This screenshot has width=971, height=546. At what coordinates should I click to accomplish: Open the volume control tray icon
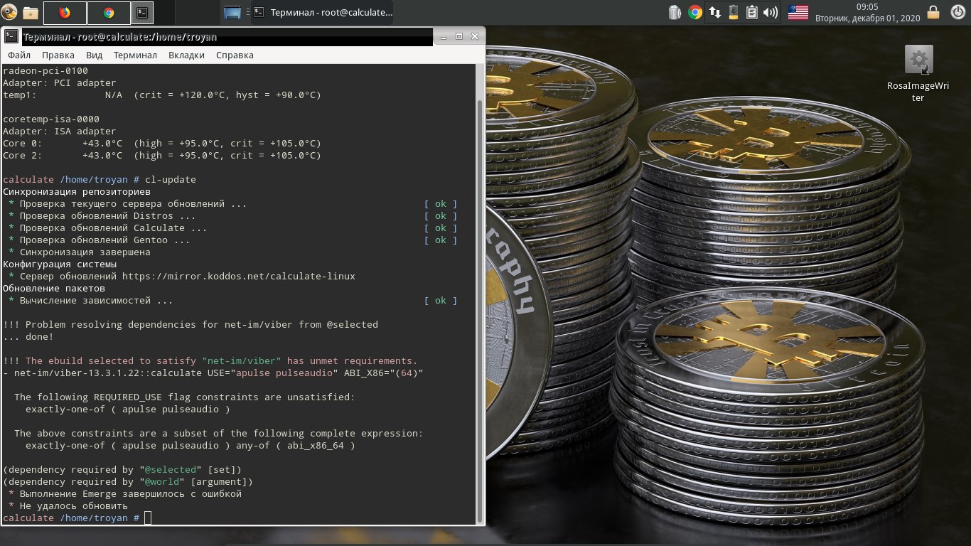[770, 12]
